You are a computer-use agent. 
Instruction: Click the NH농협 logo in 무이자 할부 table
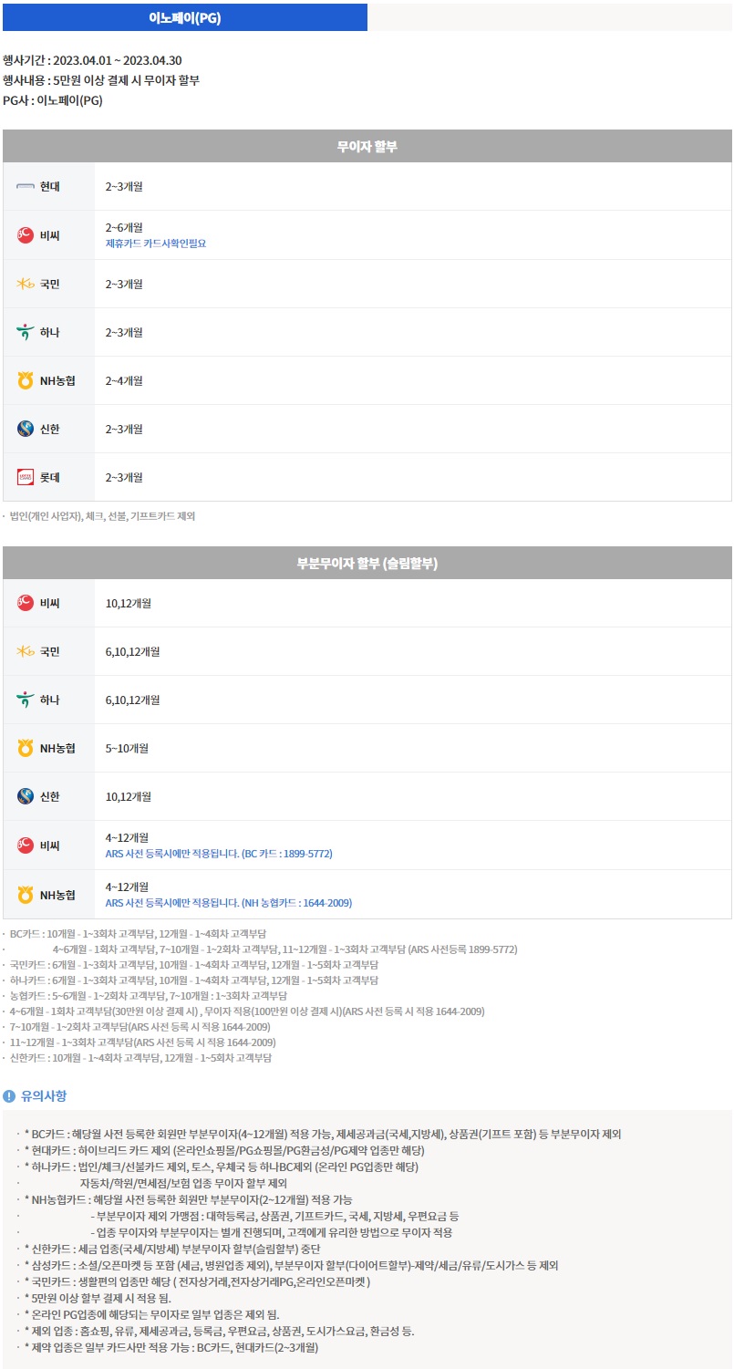click(x=26, y=380)
